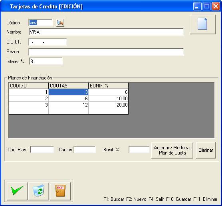222x206 pixels.
Task: Select the C.U.I.T. input field
Action: [x=48, y=42]
